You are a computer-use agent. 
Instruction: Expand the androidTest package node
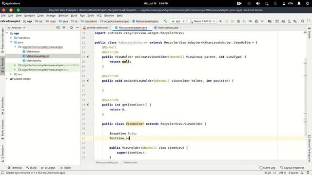(15, 65)
